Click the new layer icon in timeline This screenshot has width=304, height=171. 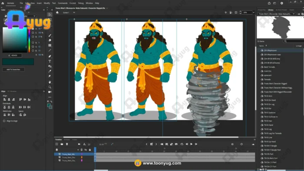(x=56, y=144)
